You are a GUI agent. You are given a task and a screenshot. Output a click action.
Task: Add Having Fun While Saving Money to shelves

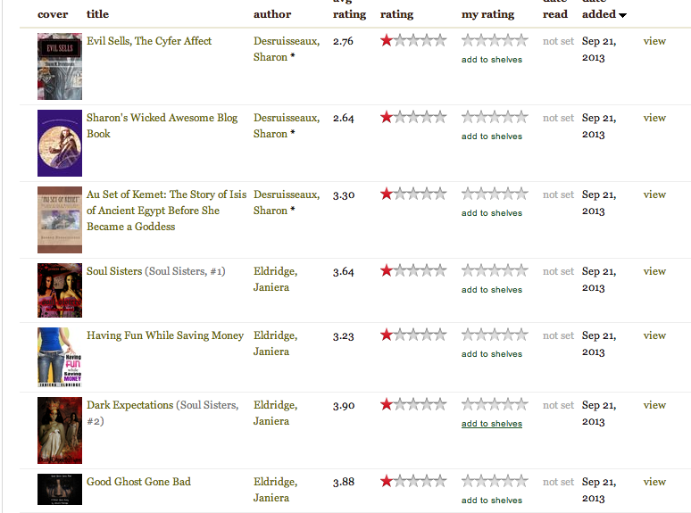[x=492, y=354]
